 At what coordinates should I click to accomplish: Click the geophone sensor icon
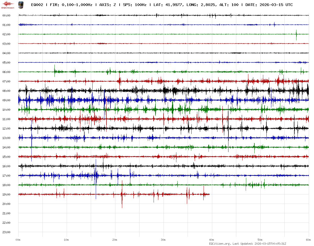20,5
